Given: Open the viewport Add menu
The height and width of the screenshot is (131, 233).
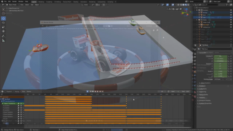Looking at the screenshot, I should pyautogui.click(x=32, y=5).
